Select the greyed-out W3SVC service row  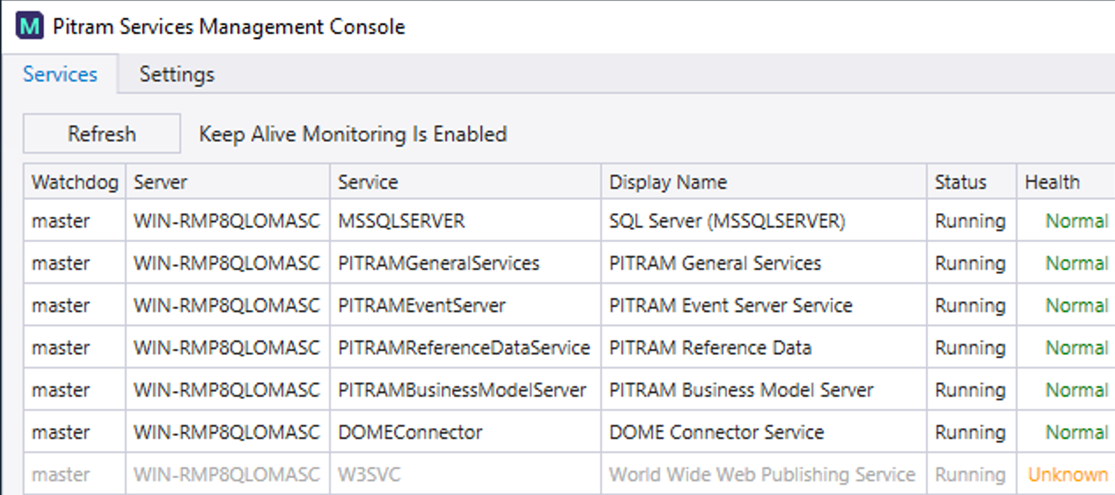click(x=369, y=475)
